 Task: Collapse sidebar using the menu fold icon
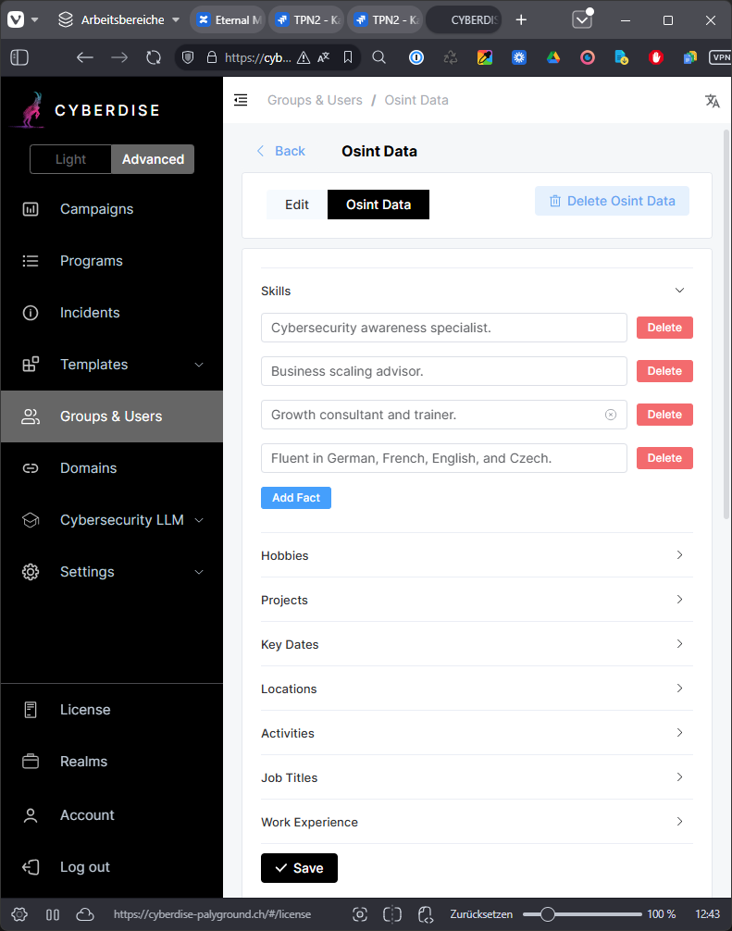pos(241,100)
